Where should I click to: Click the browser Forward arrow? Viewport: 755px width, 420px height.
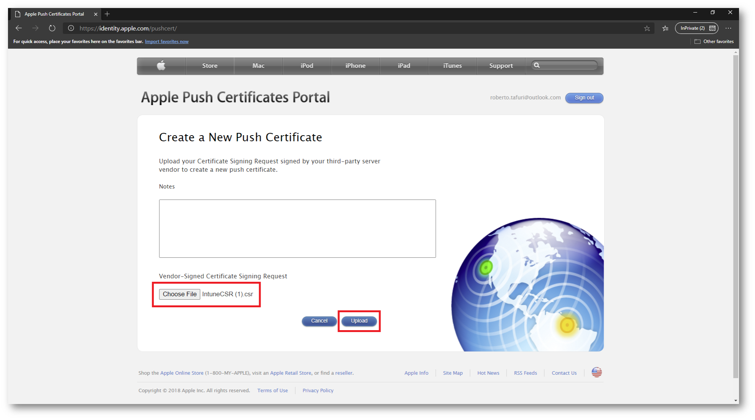coord(35,28)
